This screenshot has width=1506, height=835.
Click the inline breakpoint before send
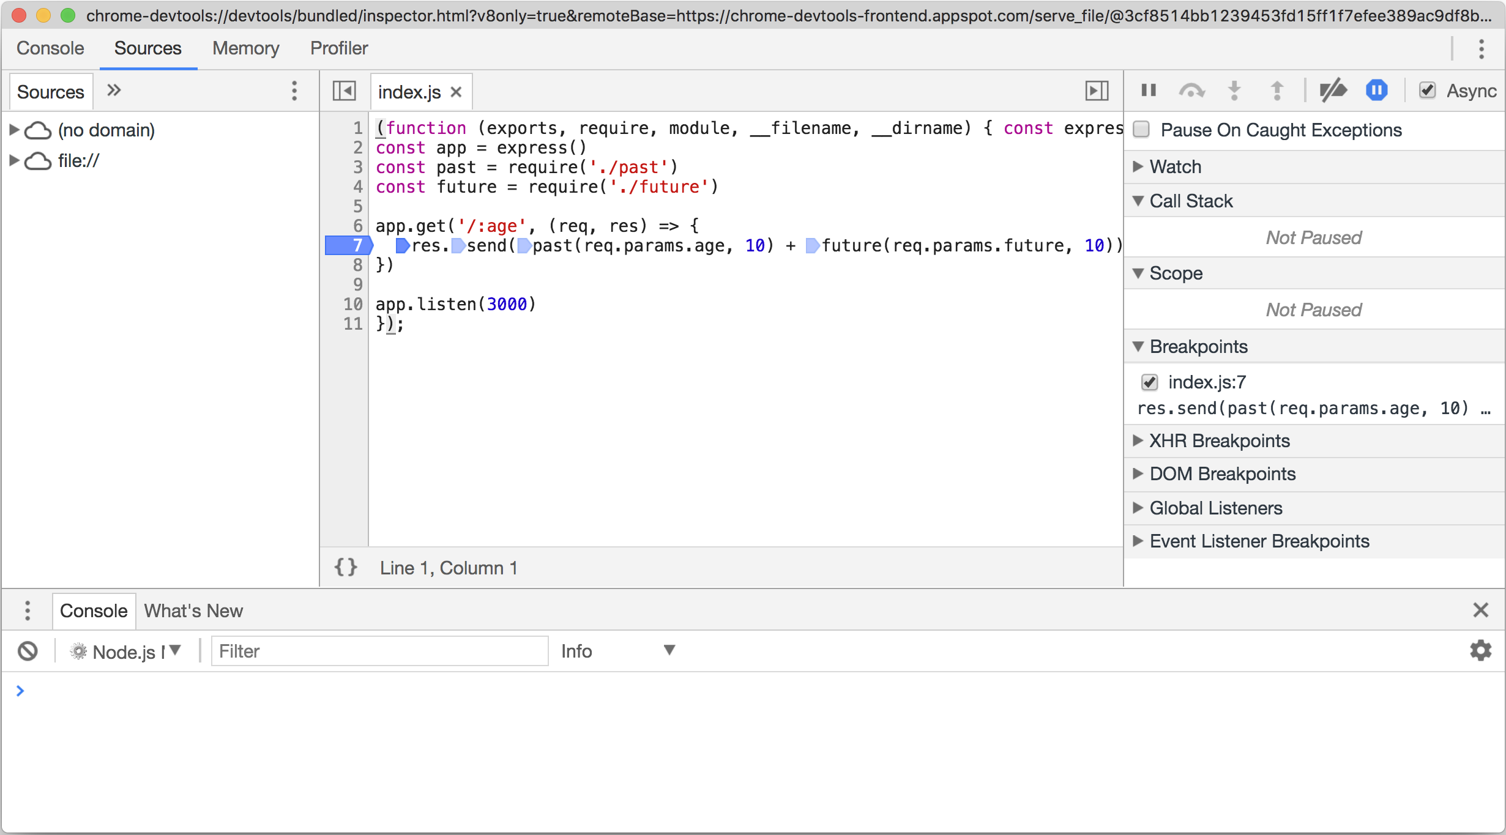tap(458, 246)
